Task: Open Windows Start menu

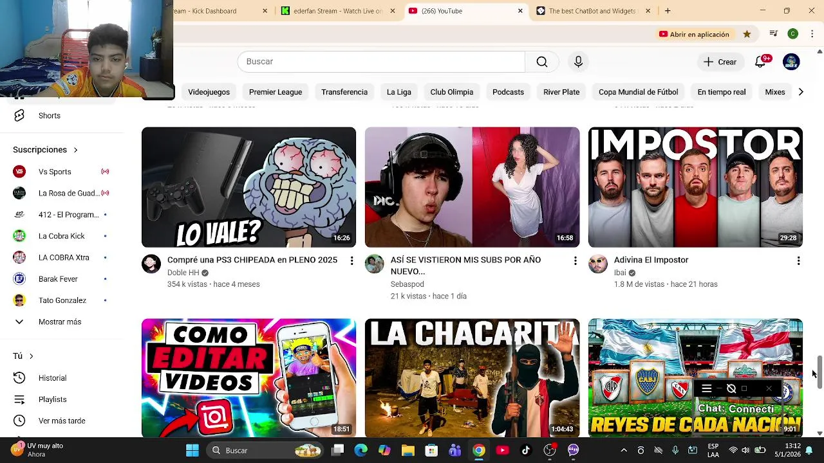Action: 192,450
